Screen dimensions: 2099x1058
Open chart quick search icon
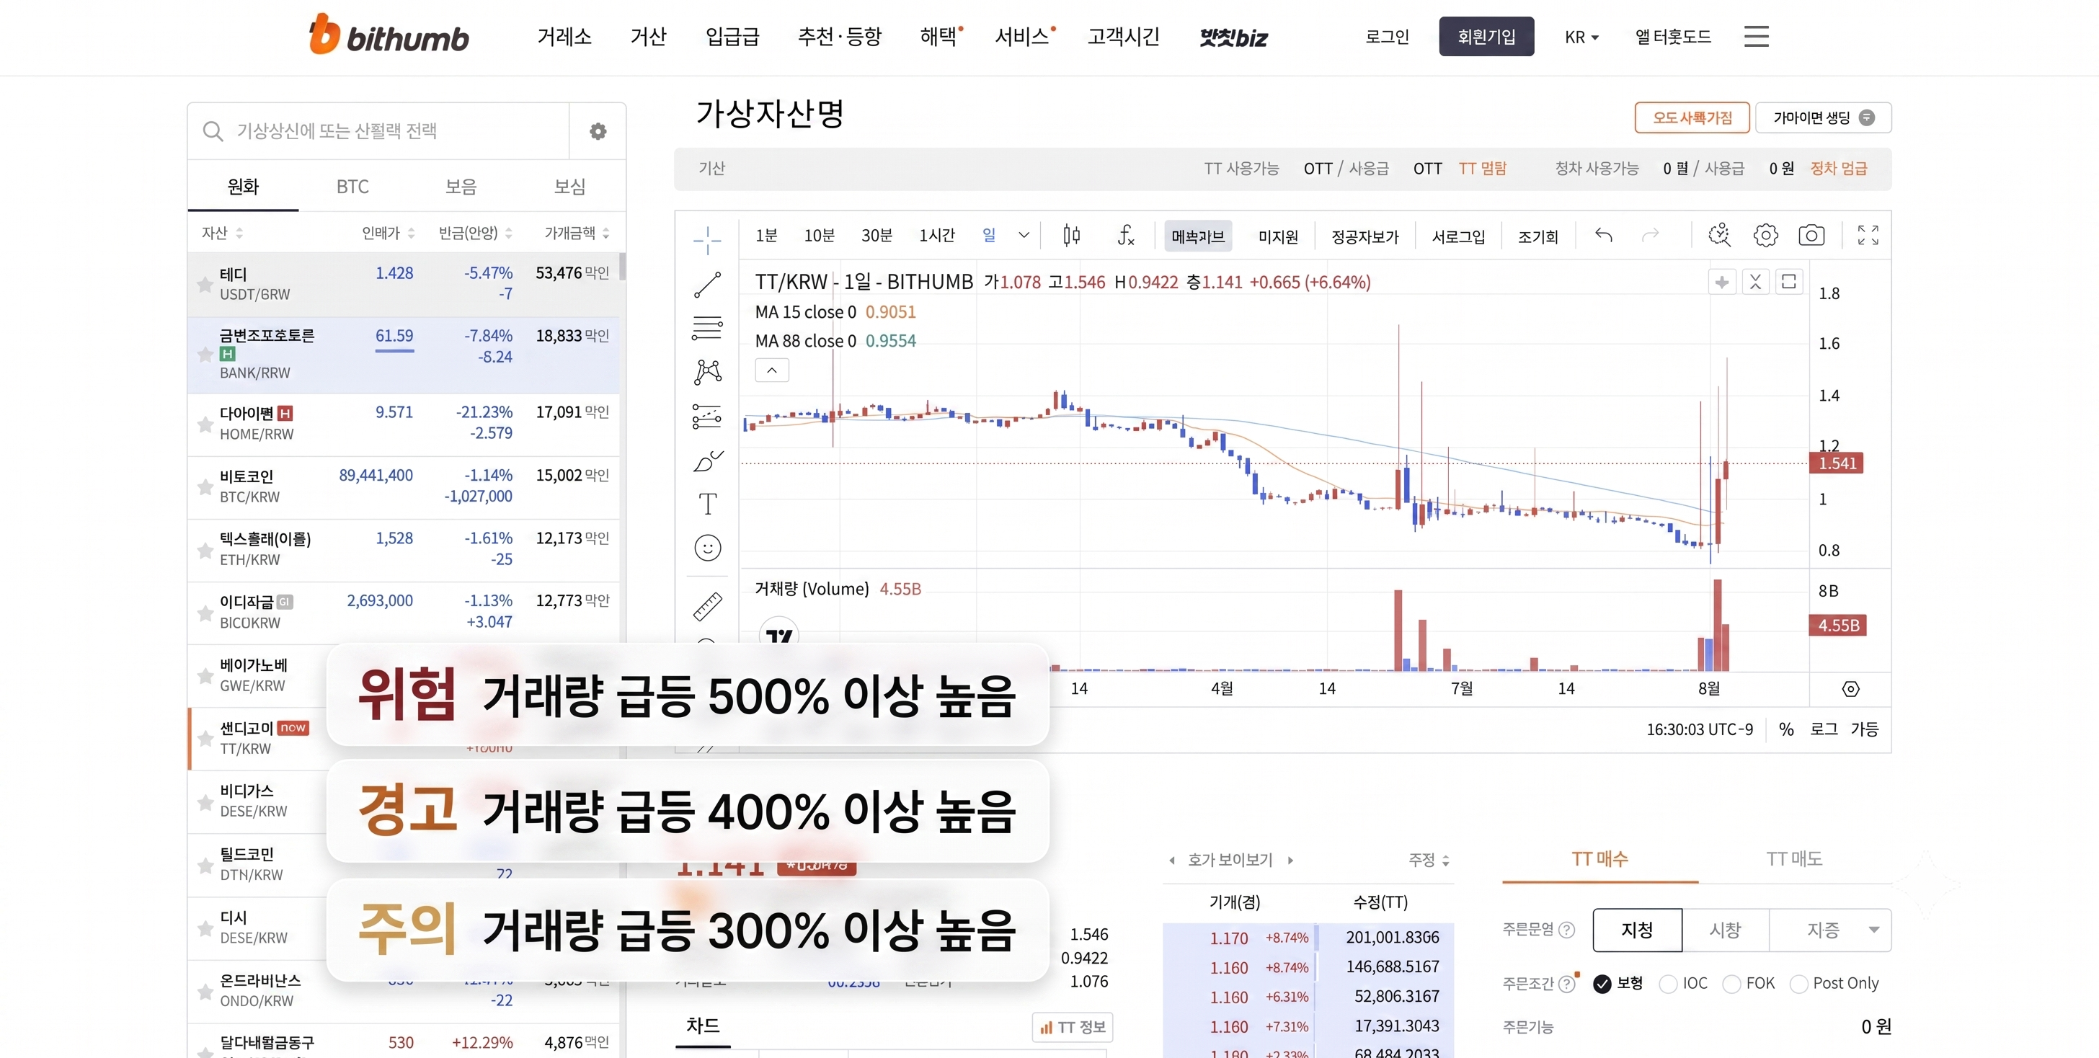point(1719,236)
